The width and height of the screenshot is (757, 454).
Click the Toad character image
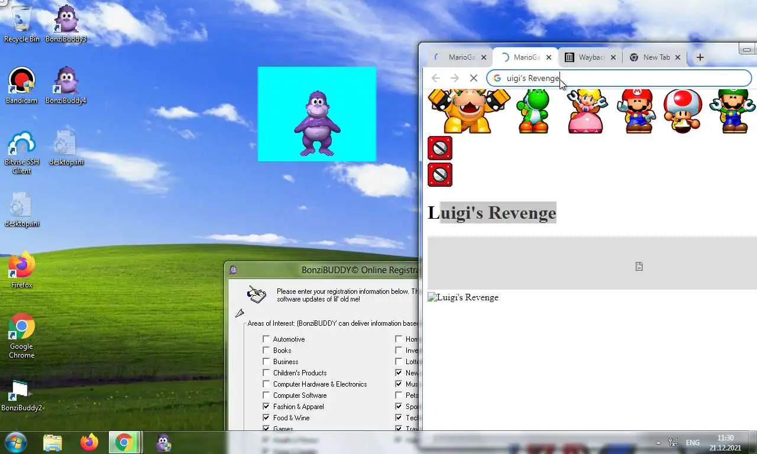click(x=683, y=111)
